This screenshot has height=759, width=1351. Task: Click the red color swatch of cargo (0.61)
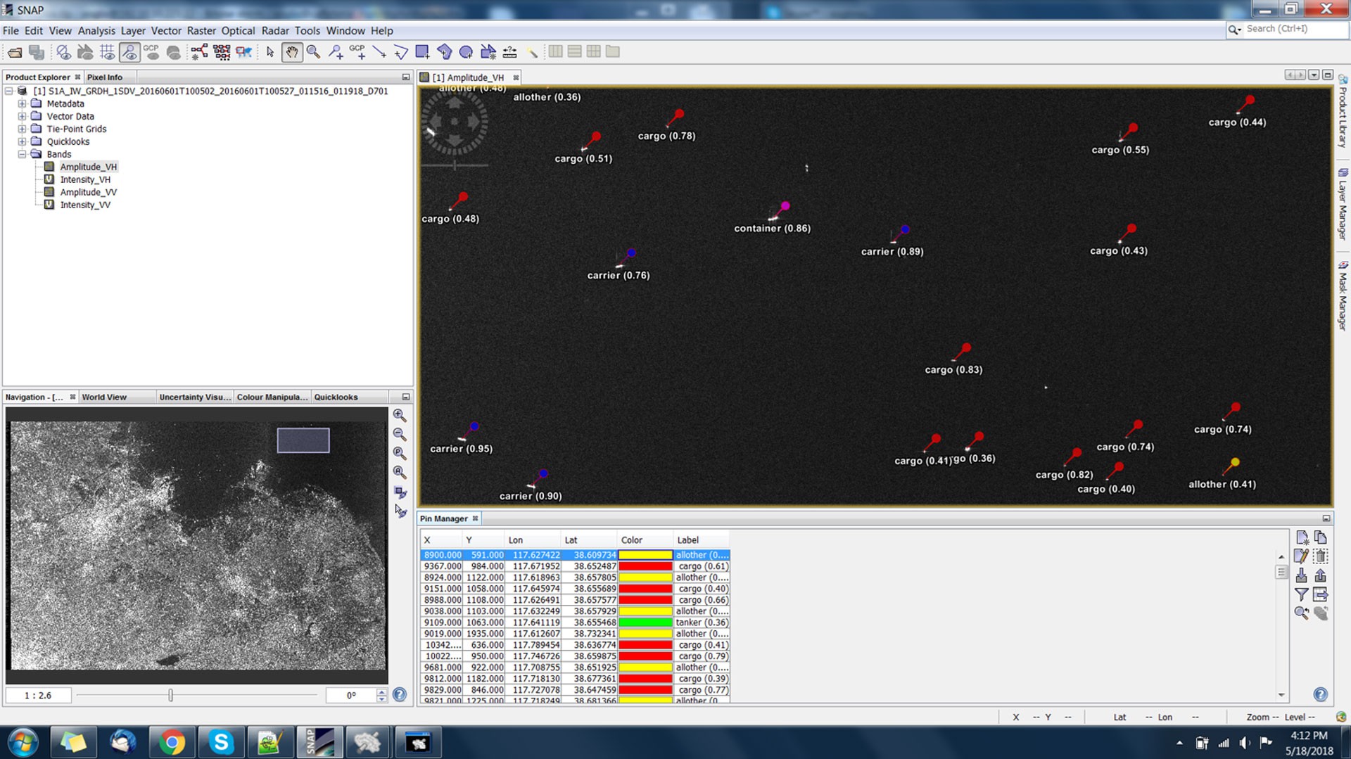coord(645,566)
